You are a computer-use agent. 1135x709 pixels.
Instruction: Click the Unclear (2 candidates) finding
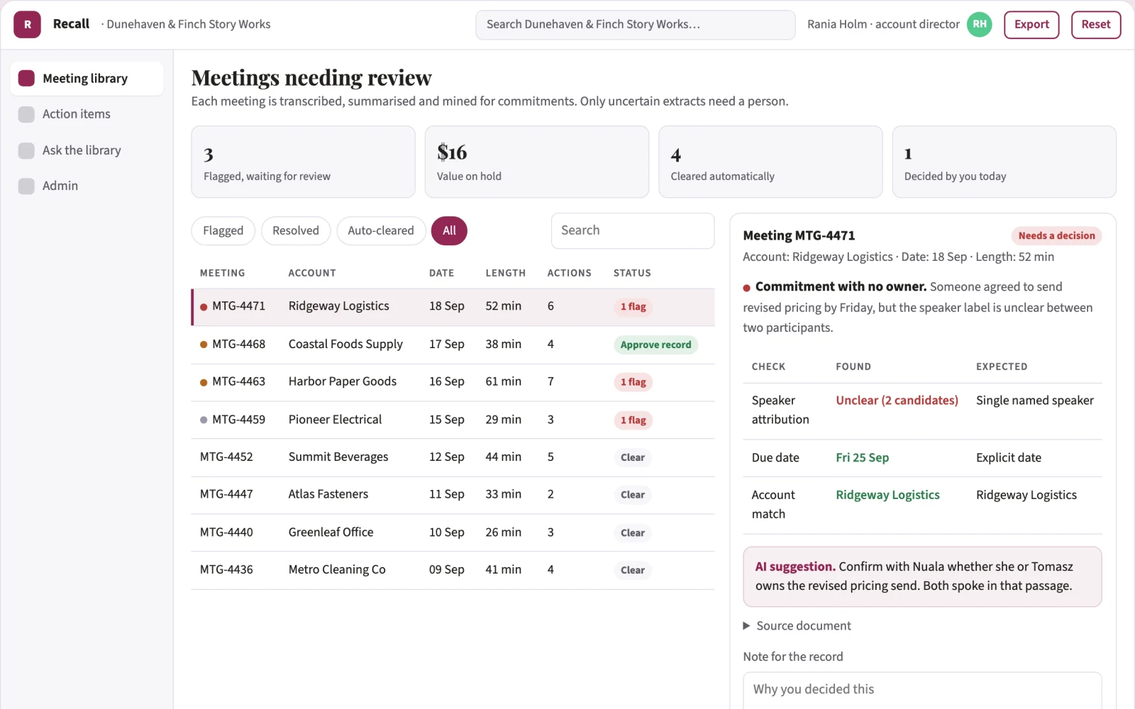click(897, 401)
